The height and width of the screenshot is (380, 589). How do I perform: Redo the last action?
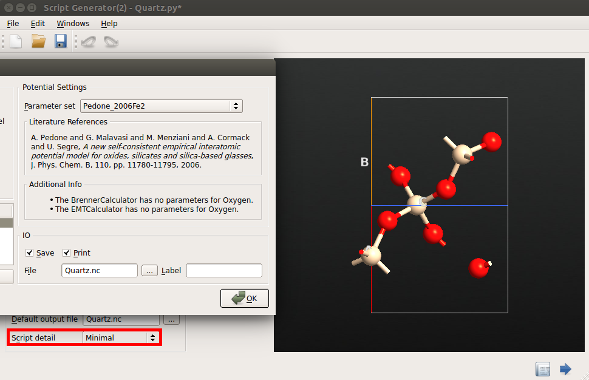(111, 41)
